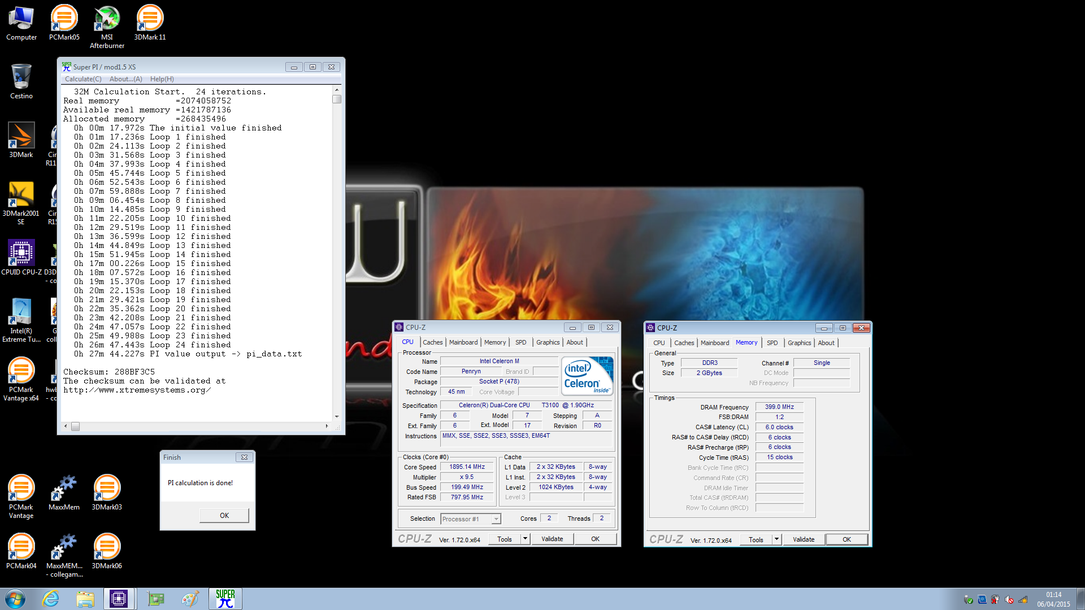Switch to Super PI taskbar button
This screenshot has height=610, width=1085.
[x=225, y=599]
